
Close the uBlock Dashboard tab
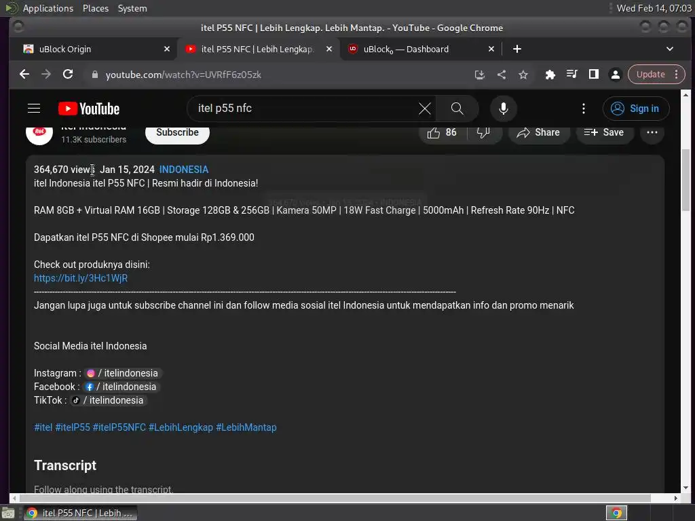pos(491,49)
